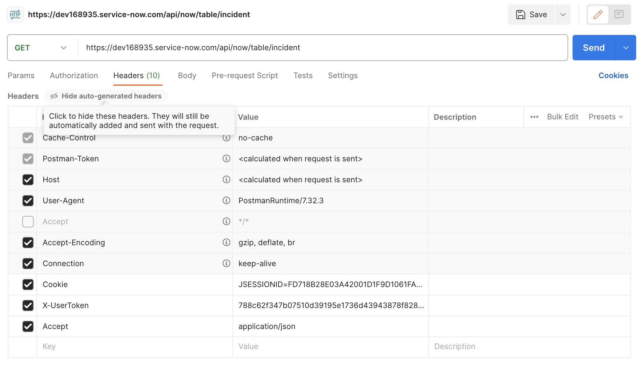Click Bulk Edit for headers
The width and height of the screenshot is (640, 369).
[x=562, y=117]
